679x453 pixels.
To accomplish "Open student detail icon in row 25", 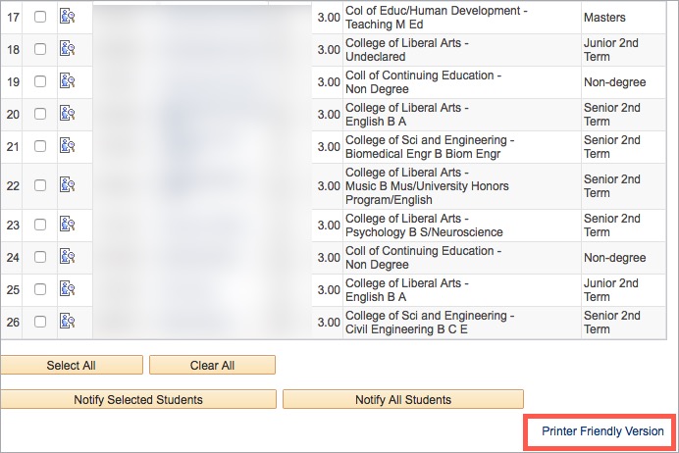I will 67,288.
